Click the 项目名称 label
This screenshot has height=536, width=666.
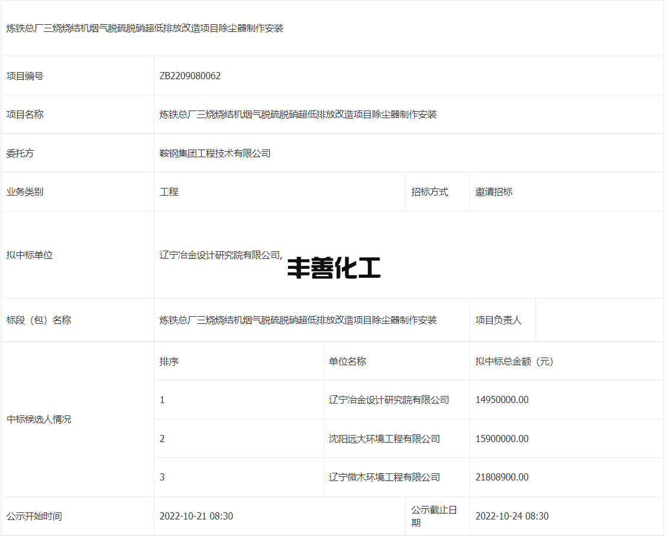tap(25, 115)
